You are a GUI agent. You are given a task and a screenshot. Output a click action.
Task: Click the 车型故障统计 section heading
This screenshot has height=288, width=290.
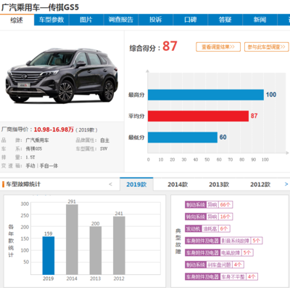(x=23, y=184)
